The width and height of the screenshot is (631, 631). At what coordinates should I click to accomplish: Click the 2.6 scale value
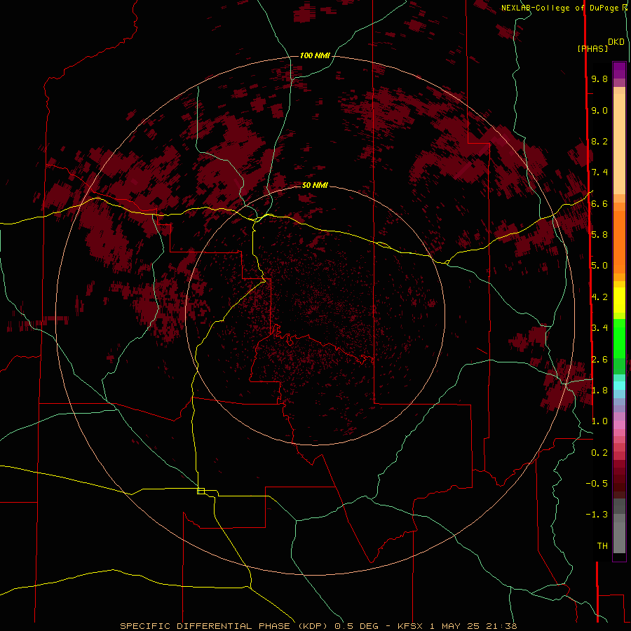[x=599, y=360]
